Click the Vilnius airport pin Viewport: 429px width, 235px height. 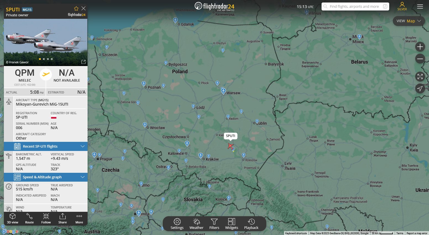[x=306, y=12]
